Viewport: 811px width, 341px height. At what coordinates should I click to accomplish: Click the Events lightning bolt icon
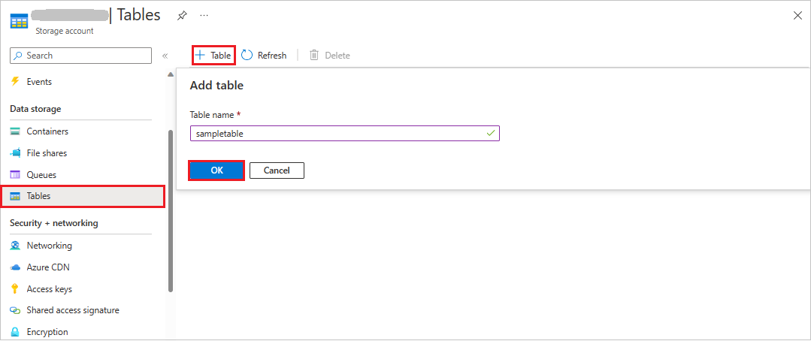15,82
